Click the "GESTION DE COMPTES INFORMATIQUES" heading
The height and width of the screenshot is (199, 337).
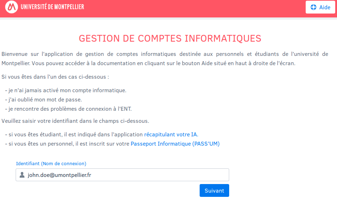pyautogui.click(x=170, y=38)
